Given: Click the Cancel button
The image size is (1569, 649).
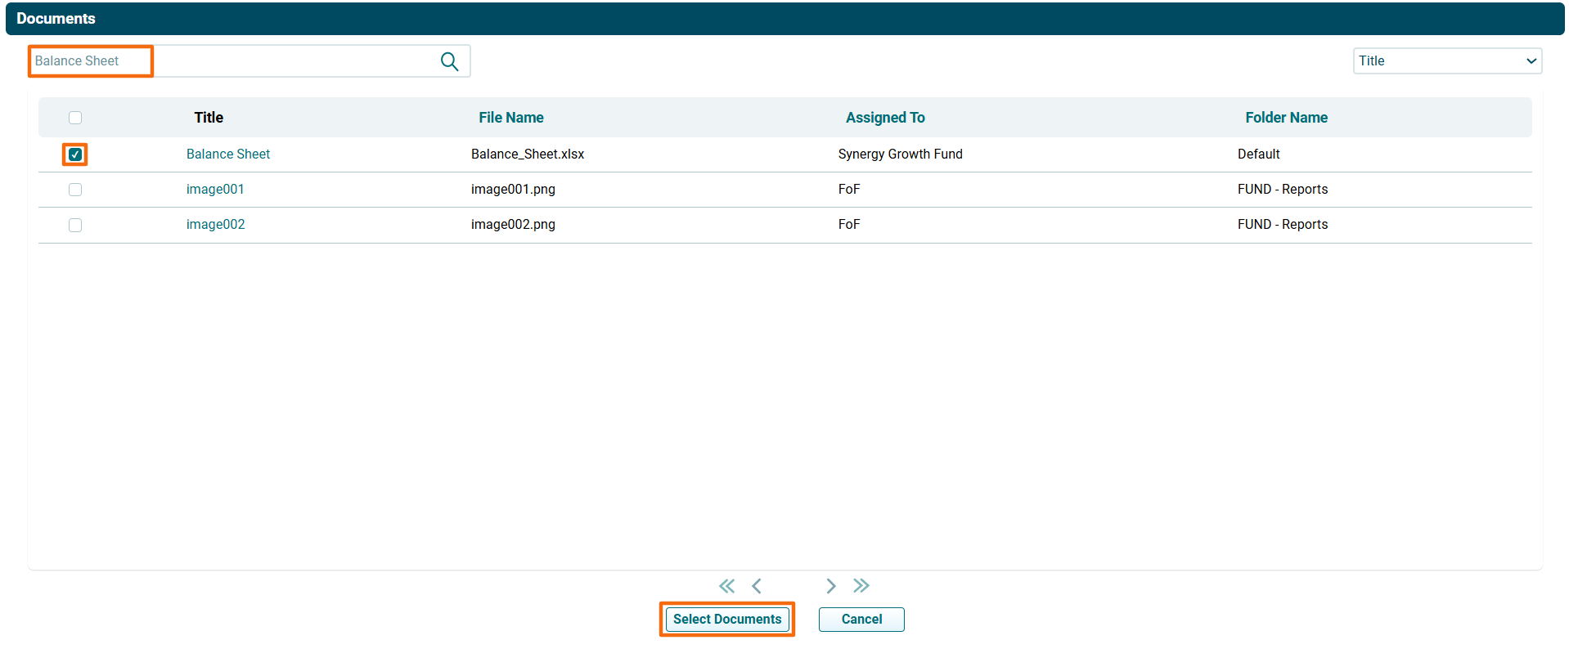Looking at the screenshot, I should tap(861, 620).
